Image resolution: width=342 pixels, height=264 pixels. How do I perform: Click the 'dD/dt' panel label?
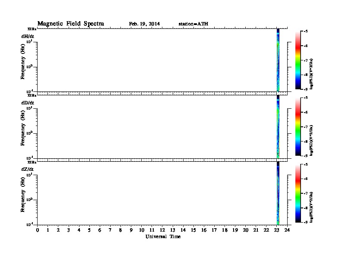[28, 103]
